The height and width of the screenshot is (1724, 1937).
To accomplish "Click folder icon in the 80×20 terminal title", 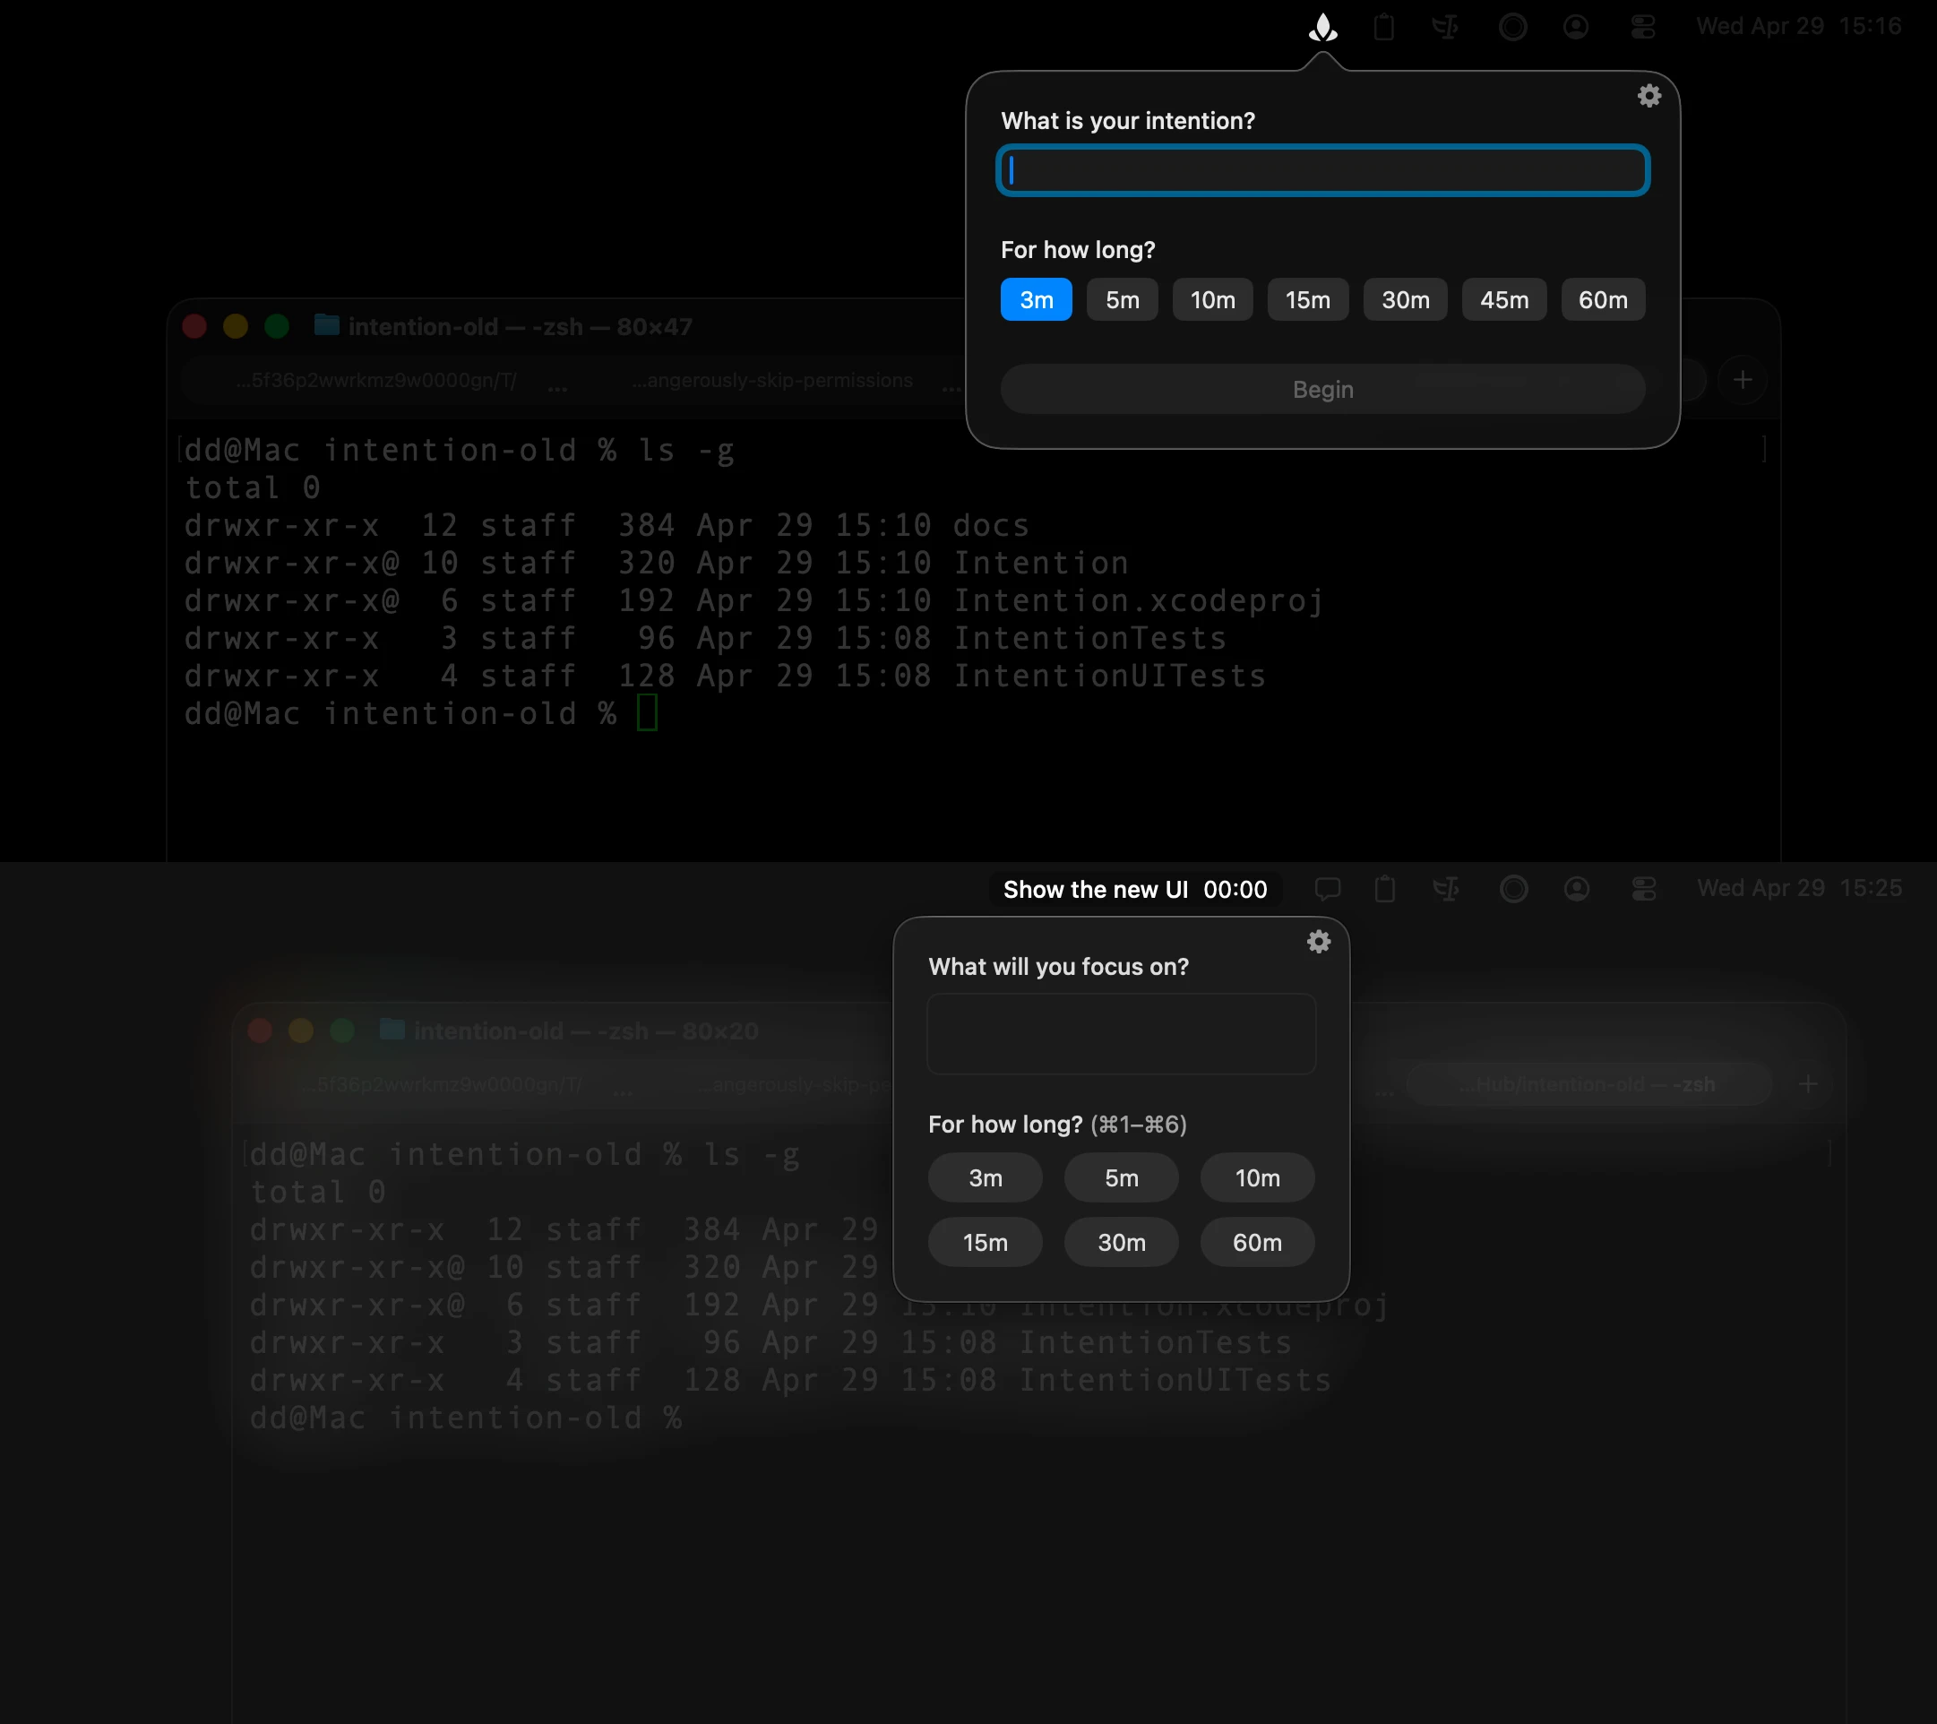I will click(392, 1030).
